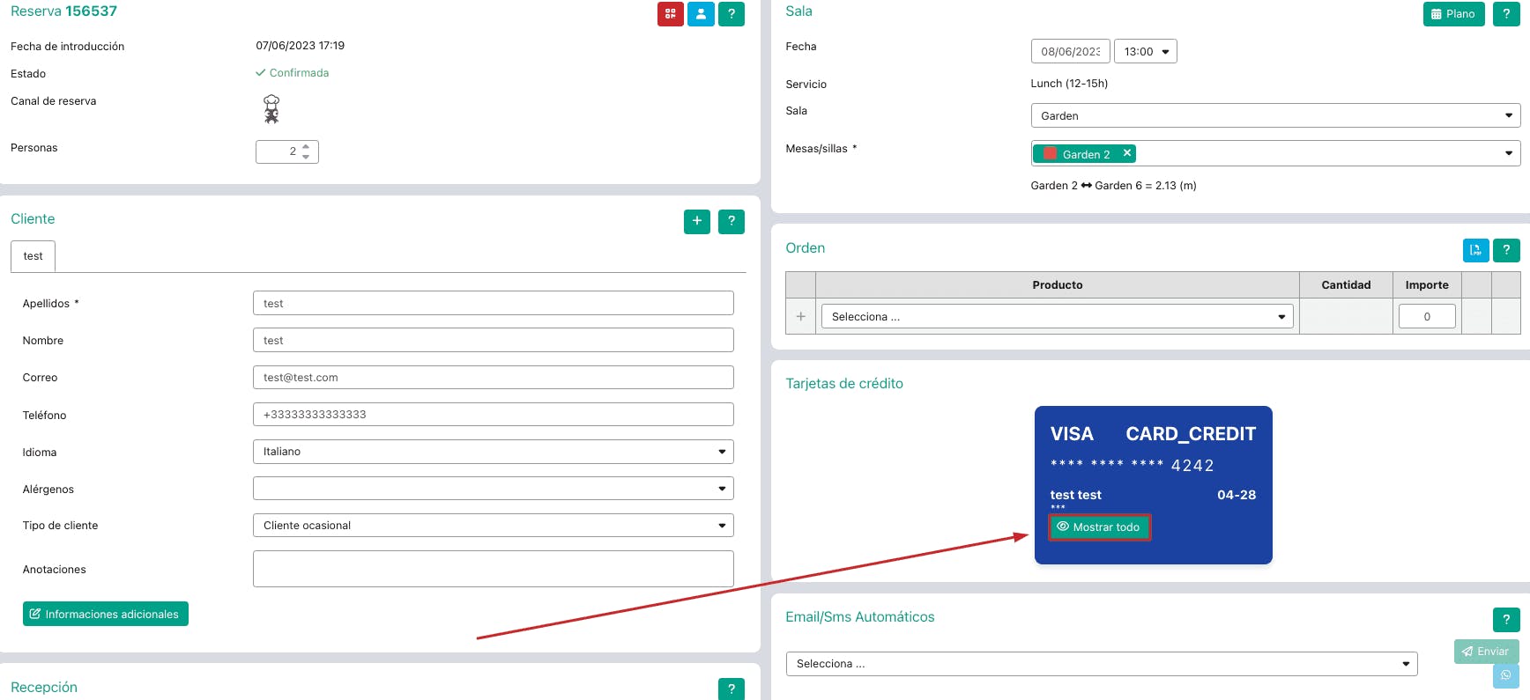Image resolution: width=1530 pixels, height=700 pixels.
Task: Adjust the Personas number stepper
Action: tap(306, 151)
